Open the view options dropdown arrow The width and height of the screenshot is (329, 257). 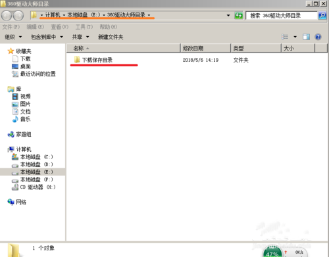click(x=295, y=37)
